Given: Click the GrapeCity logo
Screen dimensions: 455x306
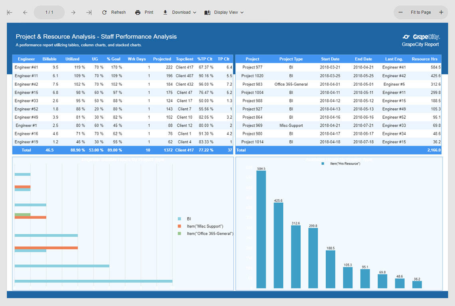Looking at the screenshot, I should [421, 37].
